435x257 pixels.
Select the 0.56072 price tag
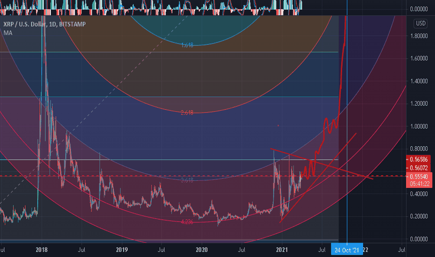(419, 168)
